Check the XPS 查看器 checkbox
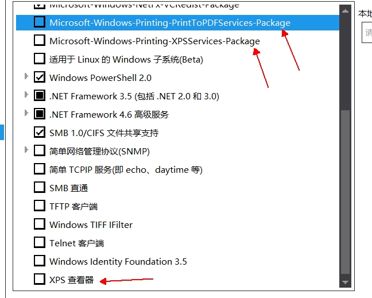 click(40, 279)
